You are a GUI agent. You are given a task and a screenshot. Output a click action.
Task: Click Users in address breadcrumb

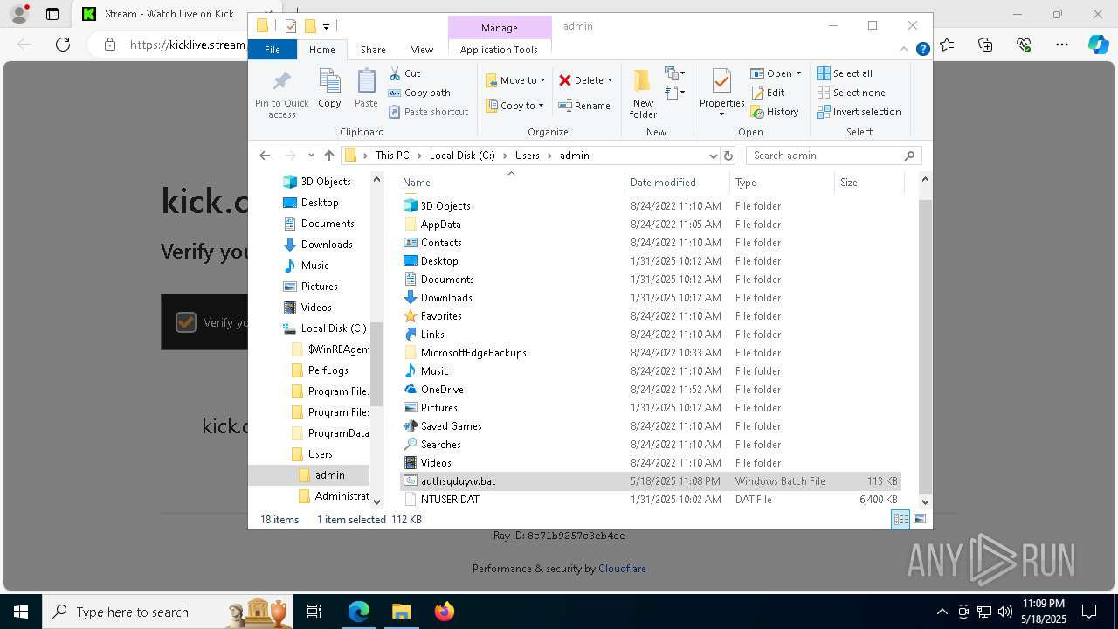(527, 156)
